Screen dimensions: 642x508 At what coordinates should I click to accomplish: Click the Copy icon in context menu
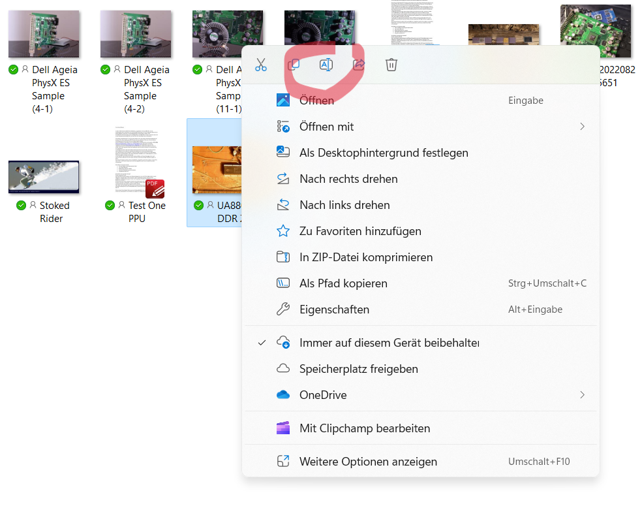pos(294,65)
